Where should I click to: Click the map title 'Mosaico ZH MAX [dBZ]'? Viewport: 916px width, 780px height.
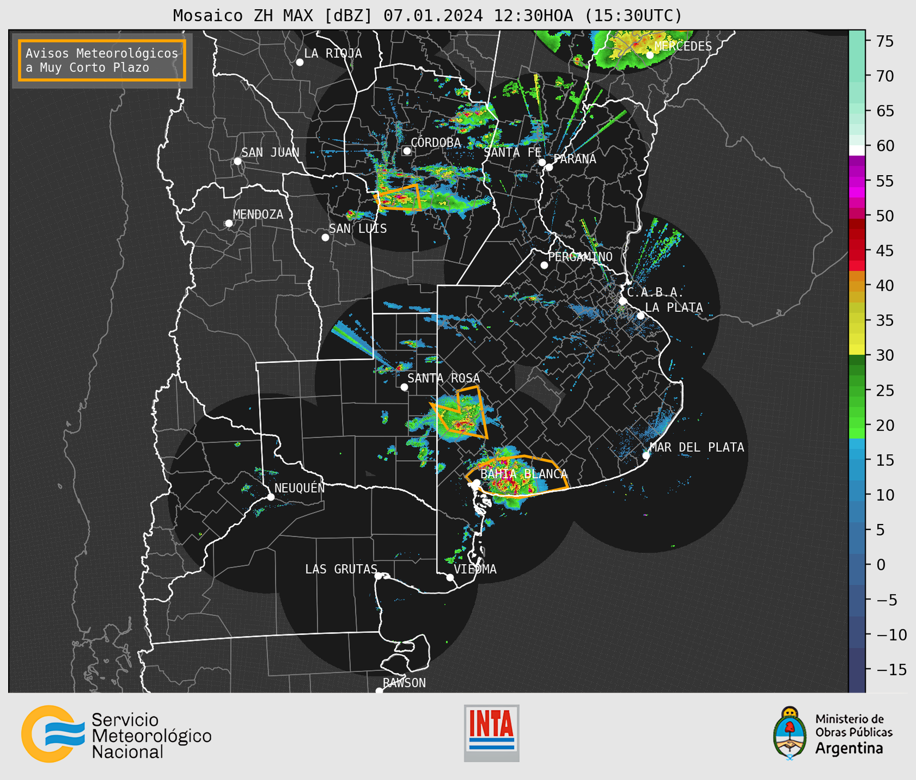273,15
